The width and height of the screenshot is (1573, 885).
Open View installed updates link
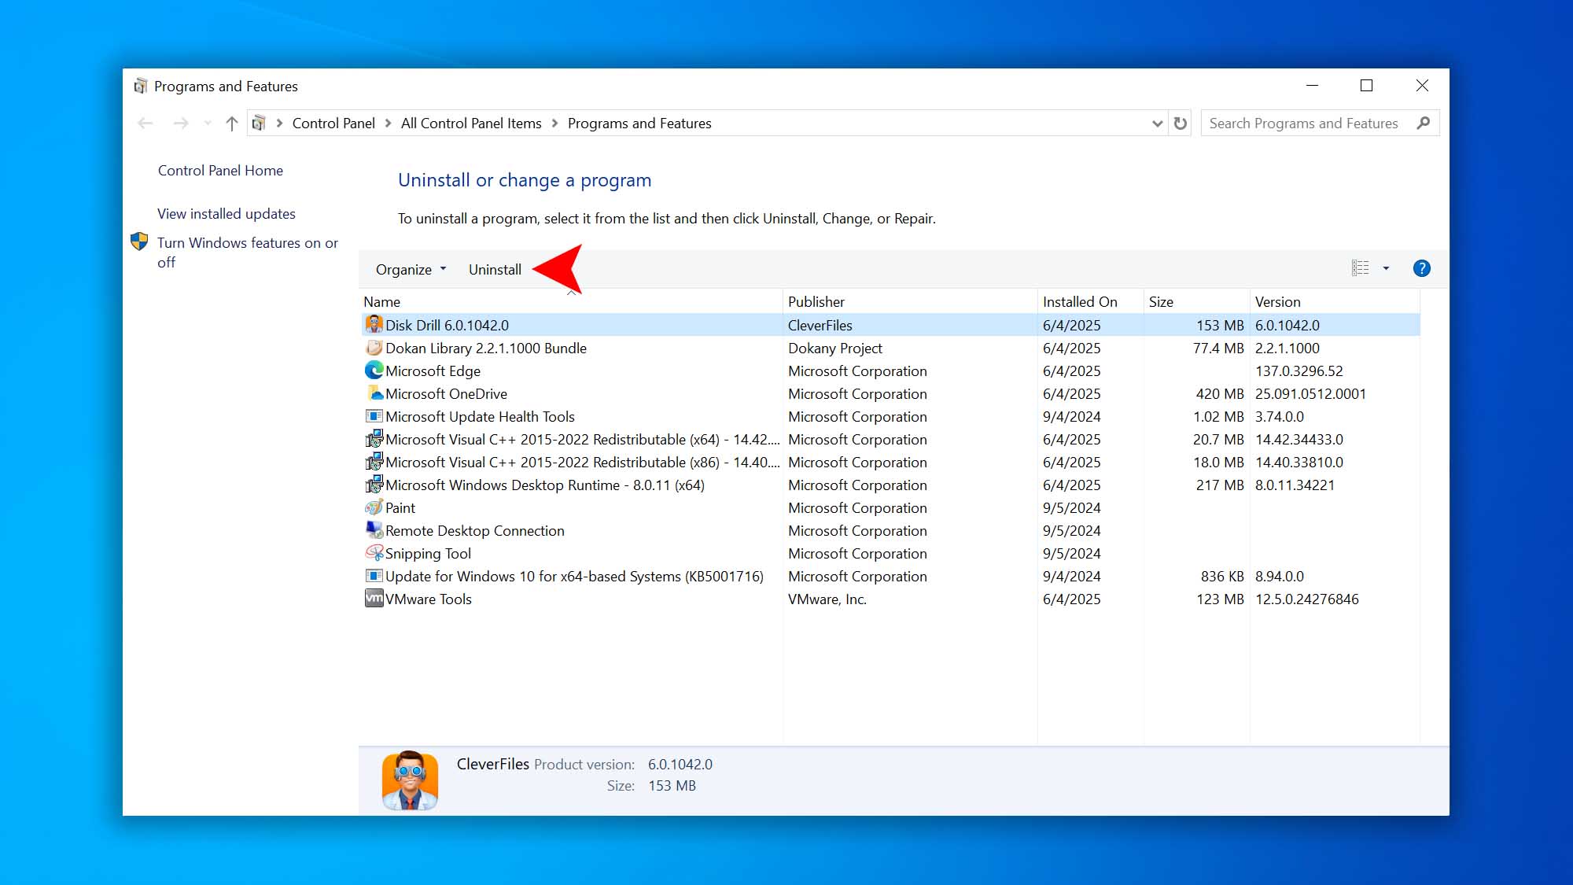[x=227, y=214]
